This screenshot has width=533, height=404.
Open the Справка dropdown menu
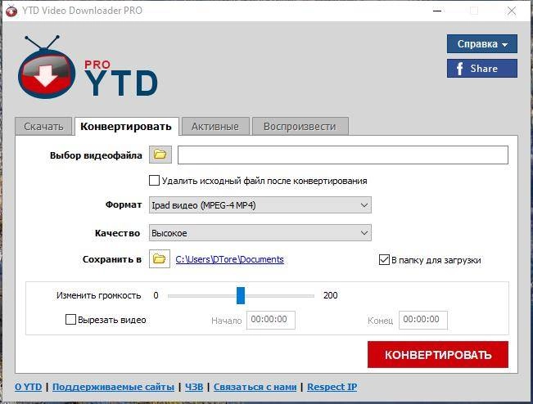[x=482, y=44]
